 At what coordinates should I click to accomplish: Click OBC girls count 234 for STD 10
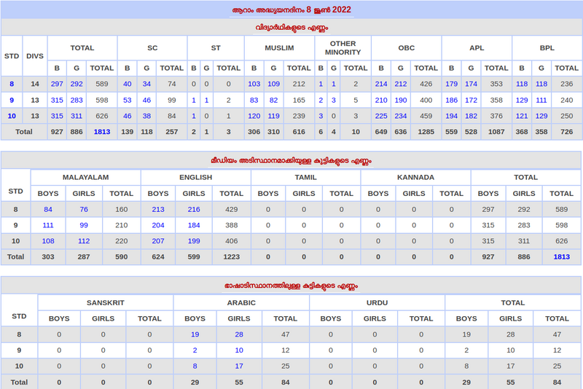[x=400, y=116]
